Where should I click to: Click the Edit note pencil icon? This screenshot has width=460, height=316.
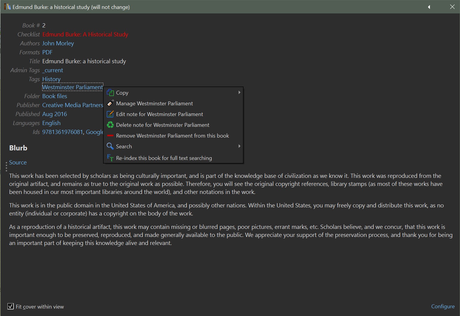(x=110, y=114)
